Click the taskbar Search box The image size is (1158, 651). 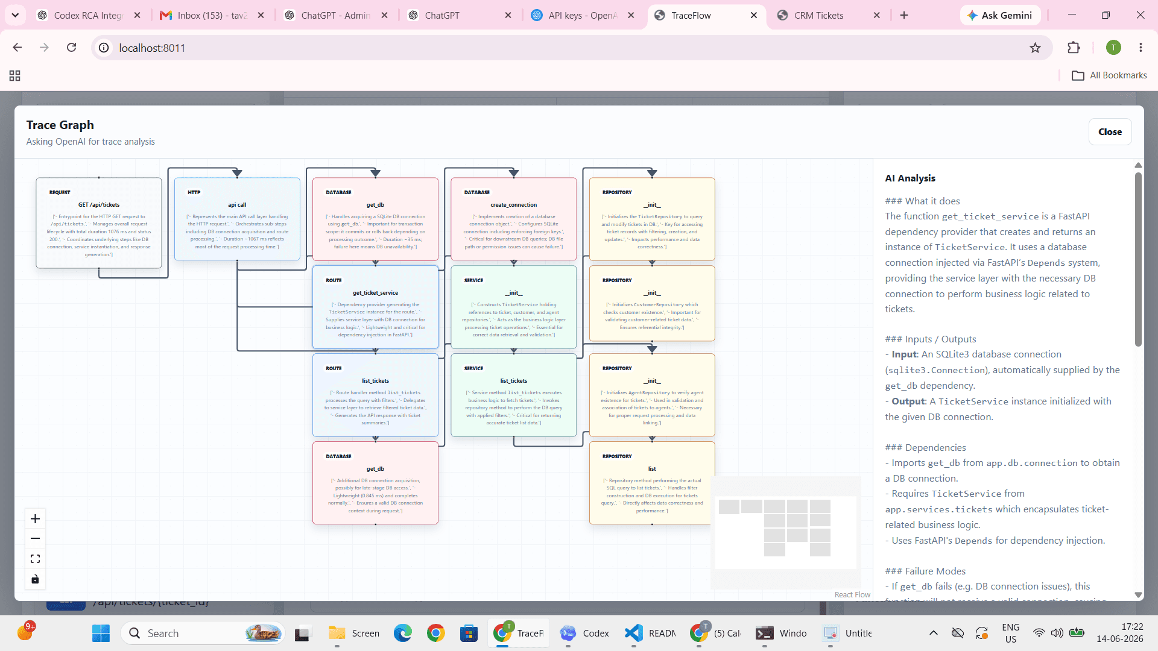click(x=203, y=634)
